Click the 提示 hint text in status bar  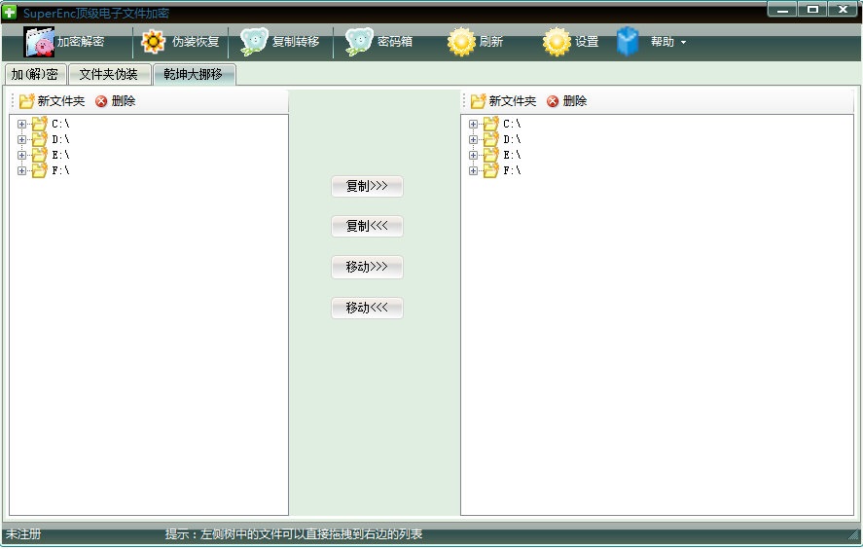294,534
